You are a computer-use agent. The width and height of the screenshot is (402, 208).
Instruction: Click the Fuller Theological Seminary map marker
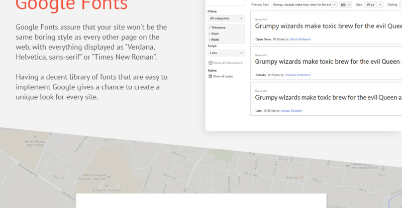[109, 177]
